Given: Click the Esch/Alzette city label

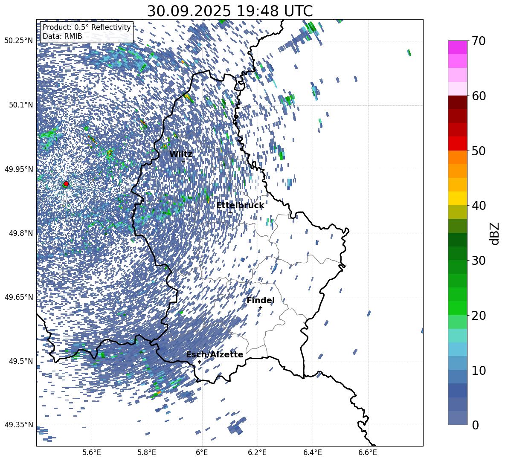Looking at the screenshot, I should (x=215, y=355).
